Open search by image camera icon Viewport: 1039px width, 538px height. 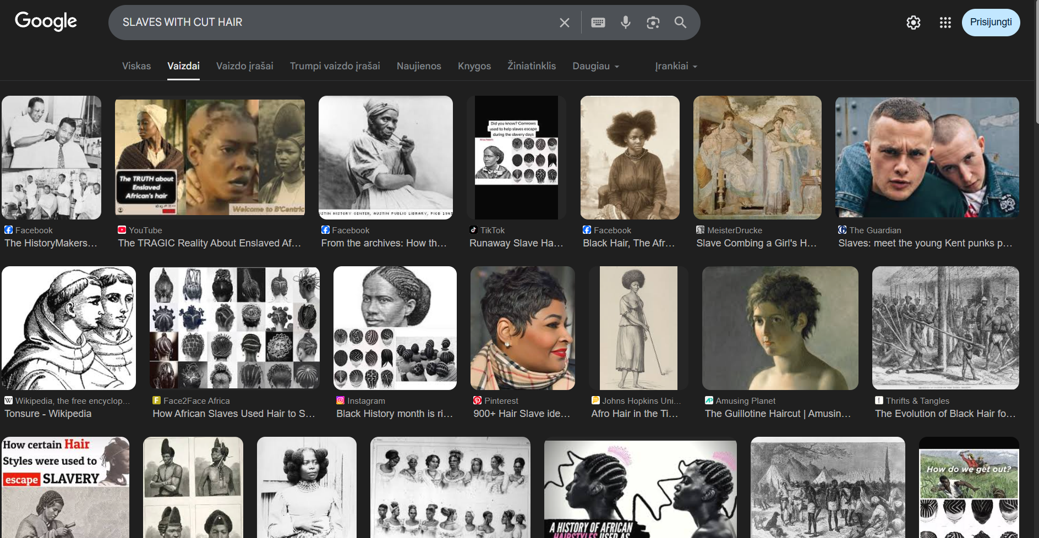(x=653, y=23)
